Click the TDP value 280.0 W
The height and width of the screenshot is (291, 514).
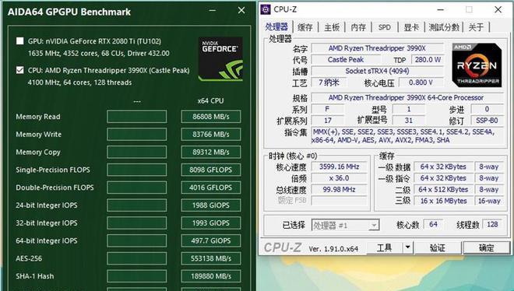point(428,60)
